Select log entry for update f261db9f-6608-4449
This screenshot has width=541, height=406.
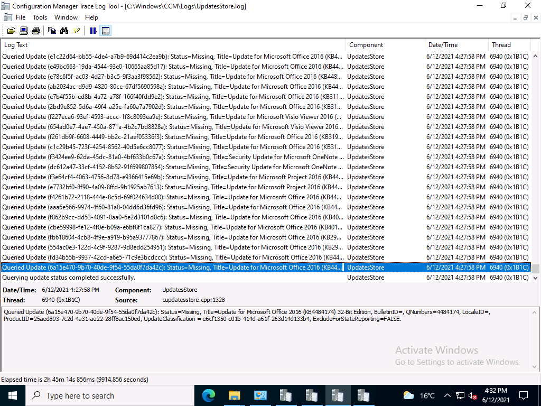266,137
